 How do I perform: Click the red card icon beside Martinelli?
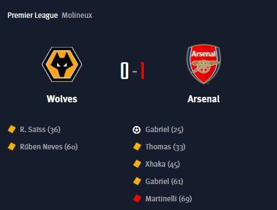(x=137, y=199)
